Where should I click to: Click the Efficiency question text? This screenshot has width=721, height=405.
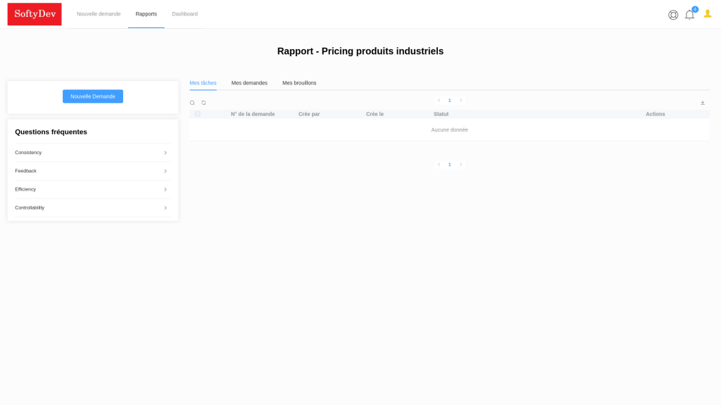coord(25,189)
